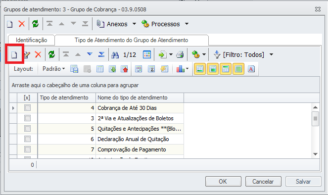328x195 pixels.
Task: Go to last record with blue arrow icon
Action: pos(101,54)
